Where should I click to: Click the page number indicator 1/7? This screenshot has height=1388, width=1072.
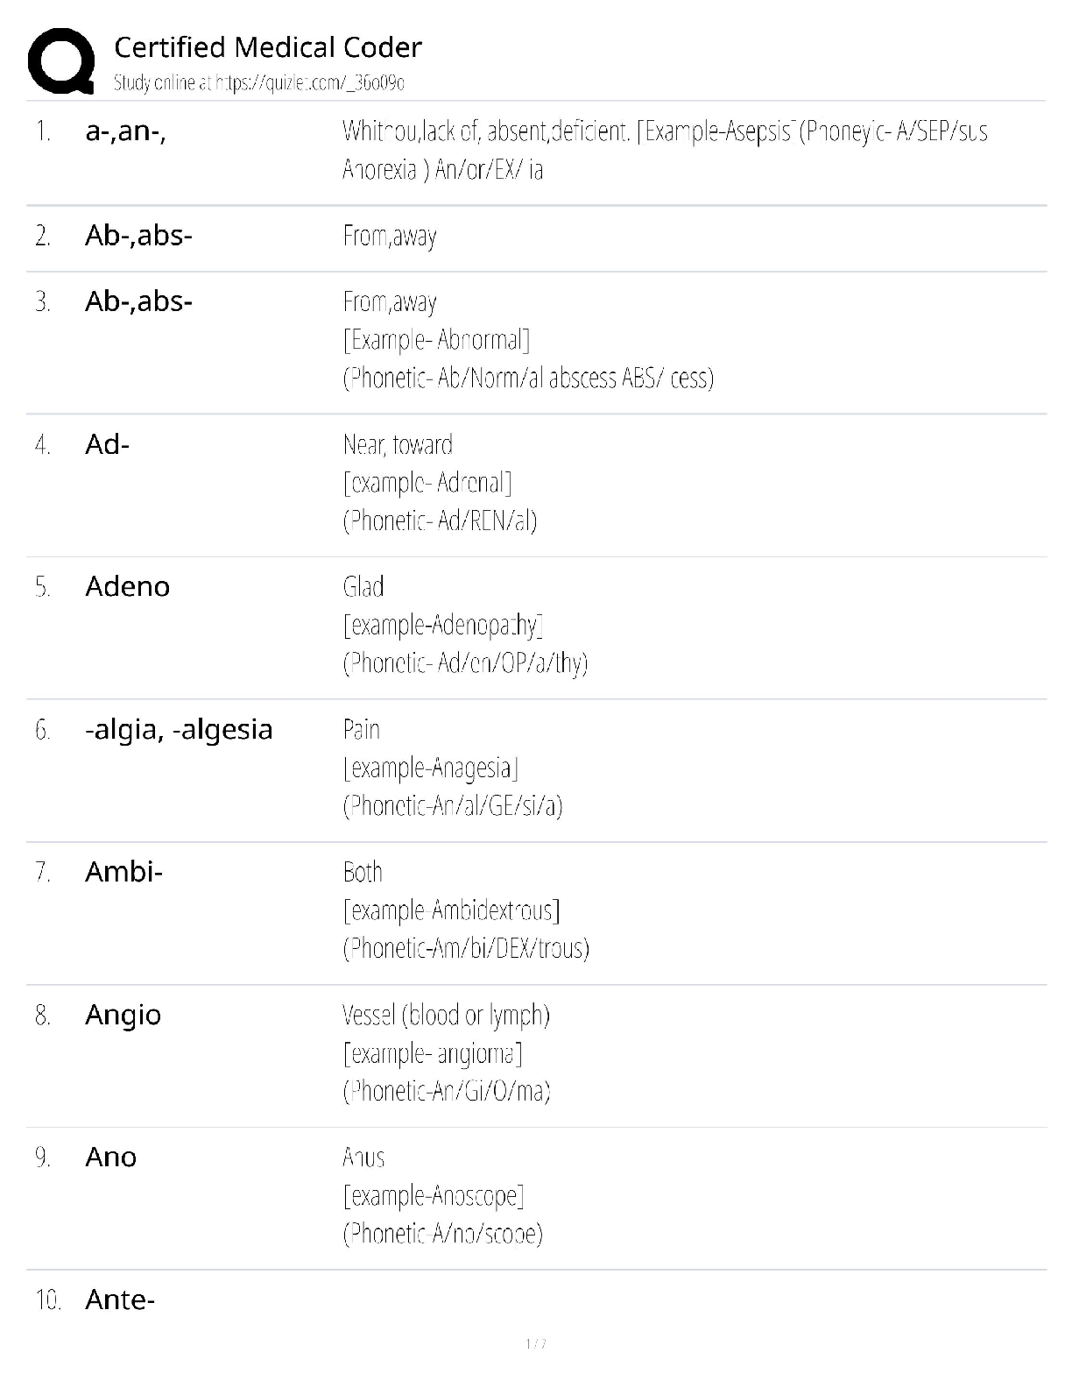point(536,1344)
